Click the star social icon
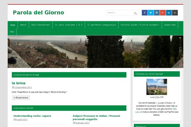Screen dimensions: 191x127 pos(175,13)
